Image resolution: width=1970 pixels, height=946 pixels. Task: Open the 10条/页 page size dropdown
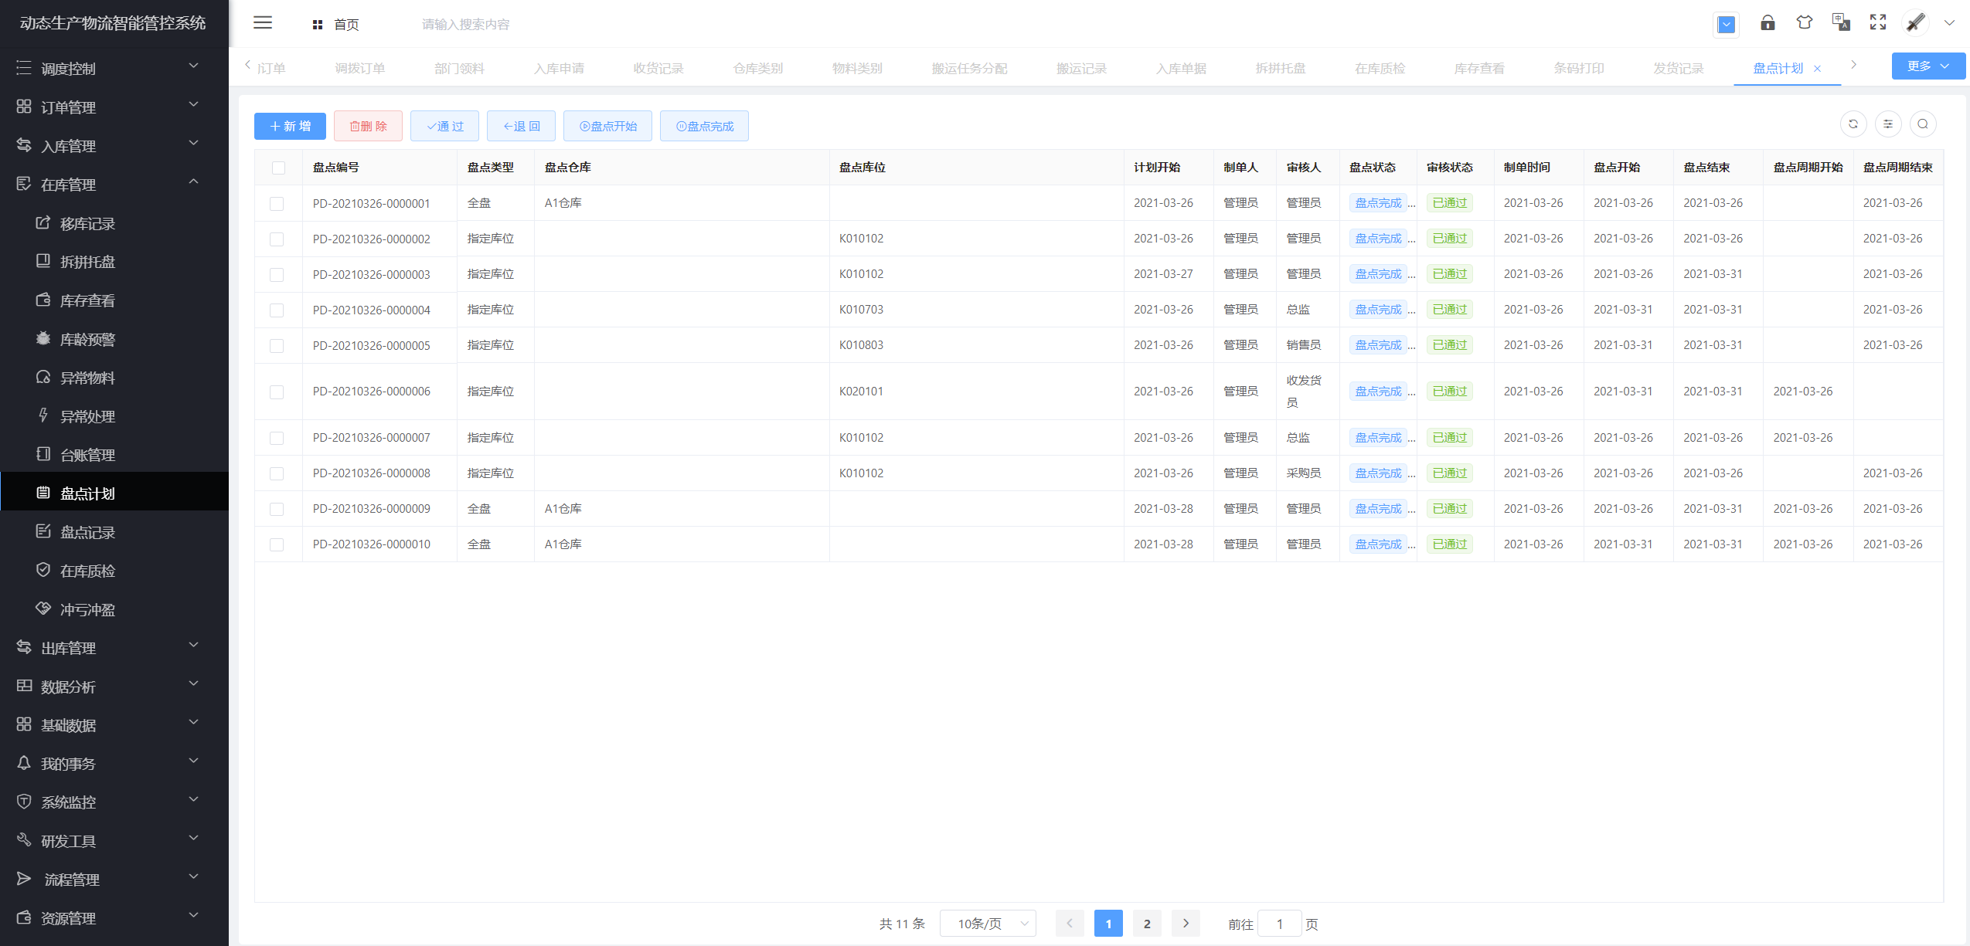coord(988,924)
